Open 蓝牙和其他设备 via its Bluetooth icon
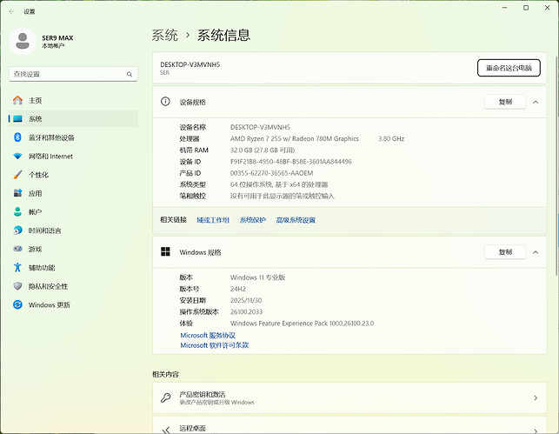The height and width of the screenshot is (434, 559). 17,137
